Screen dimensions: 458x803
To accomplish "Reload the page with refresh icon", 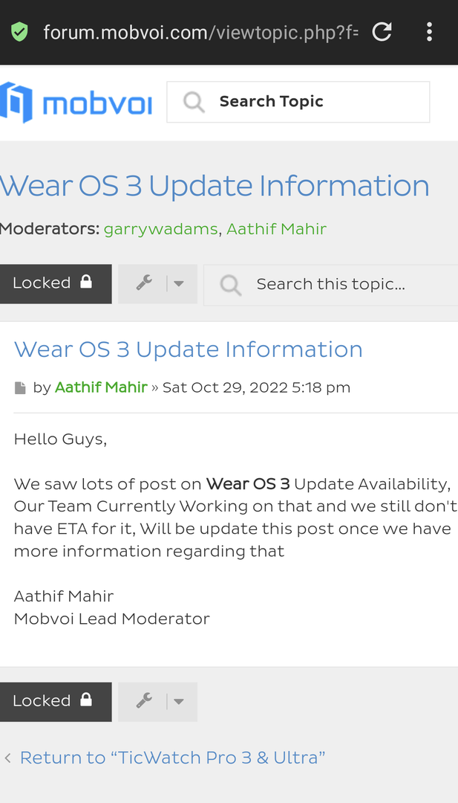I will click(x=382, y=32).
